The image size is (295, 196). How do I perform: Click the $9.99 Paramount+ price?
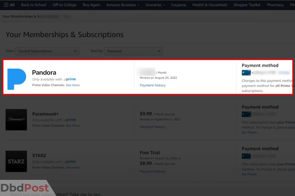pos(146,114)
